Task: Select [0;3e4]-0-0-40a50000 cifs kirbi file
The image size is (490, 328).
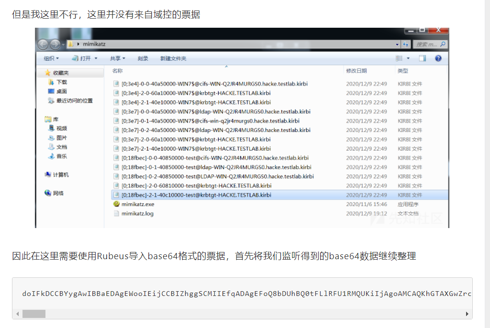Action: pos(214,84)
